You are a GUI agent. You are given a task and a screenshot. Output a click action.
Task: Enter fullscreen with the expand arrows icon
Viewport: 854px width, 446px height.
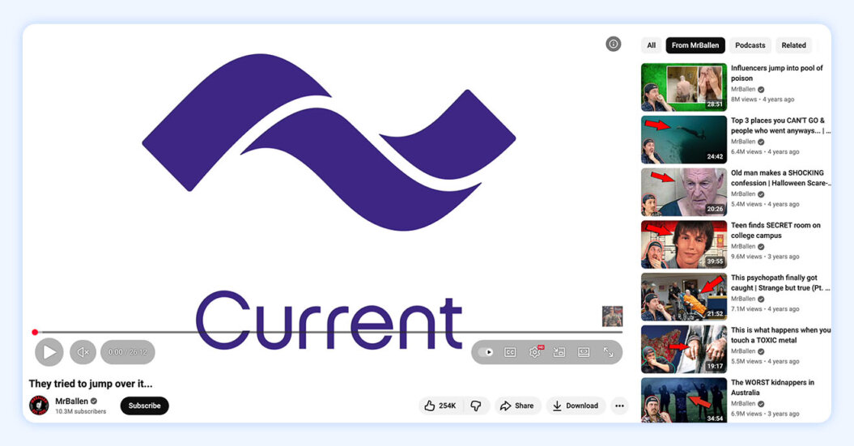608,352
